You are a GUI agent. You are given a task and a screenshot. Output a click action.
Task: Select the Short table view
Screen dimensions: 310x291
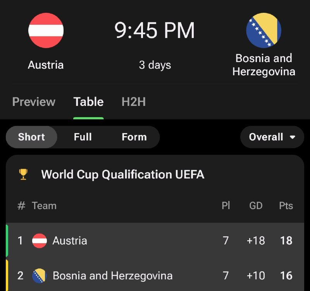coord(31,137)
